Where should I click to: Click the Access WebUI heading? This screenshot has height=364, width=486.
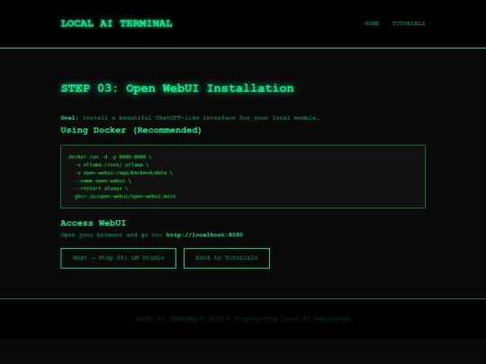(94, 223)
